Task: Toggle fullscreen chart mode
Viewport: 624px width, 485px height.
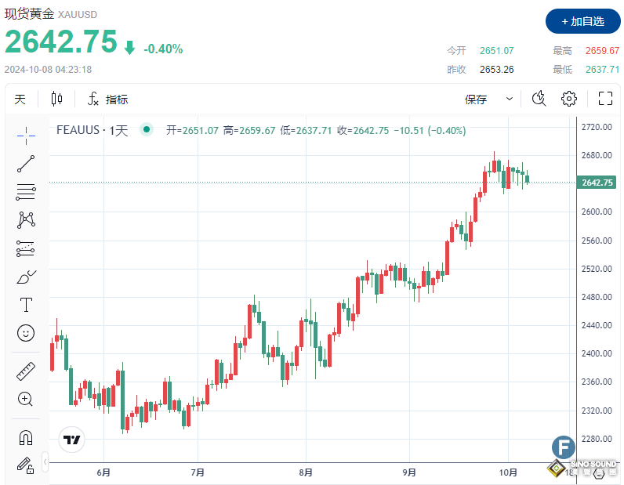Action: click(605, 99)
